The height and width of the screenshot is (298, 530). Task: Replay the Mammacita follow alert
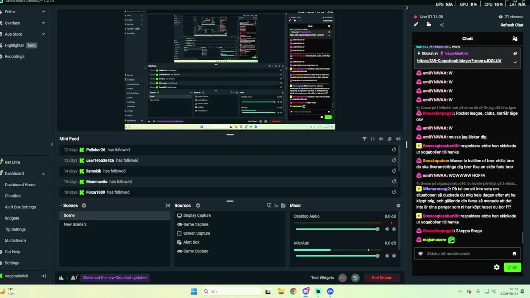tap(394, 182)
